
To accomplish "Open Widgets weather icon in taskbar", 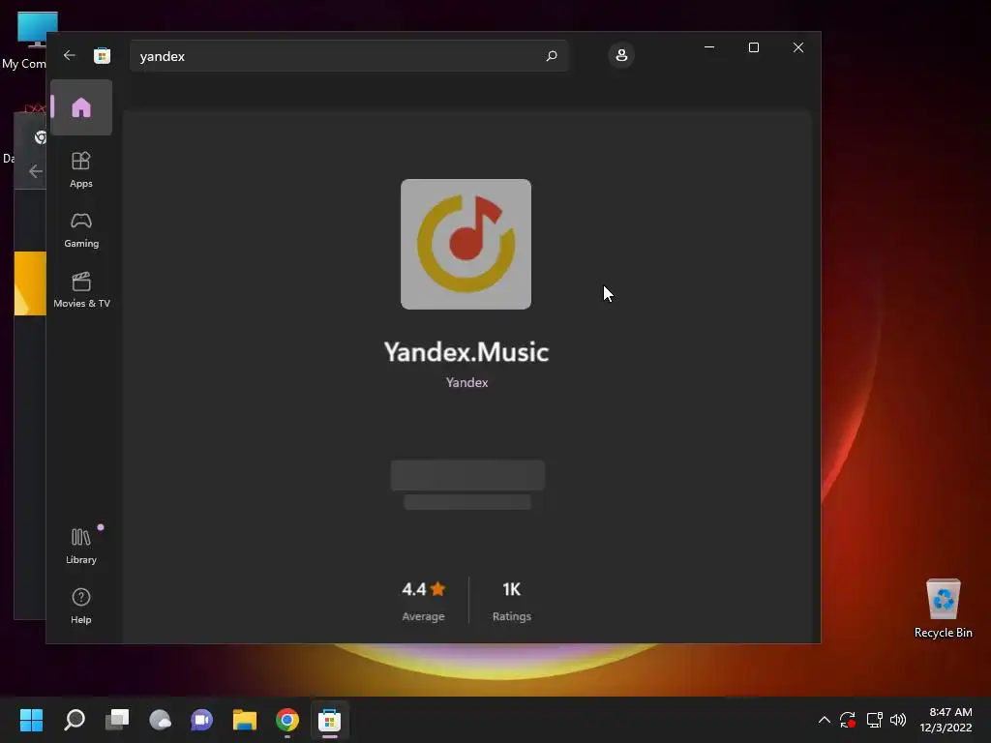I will (x=160, y=720).
